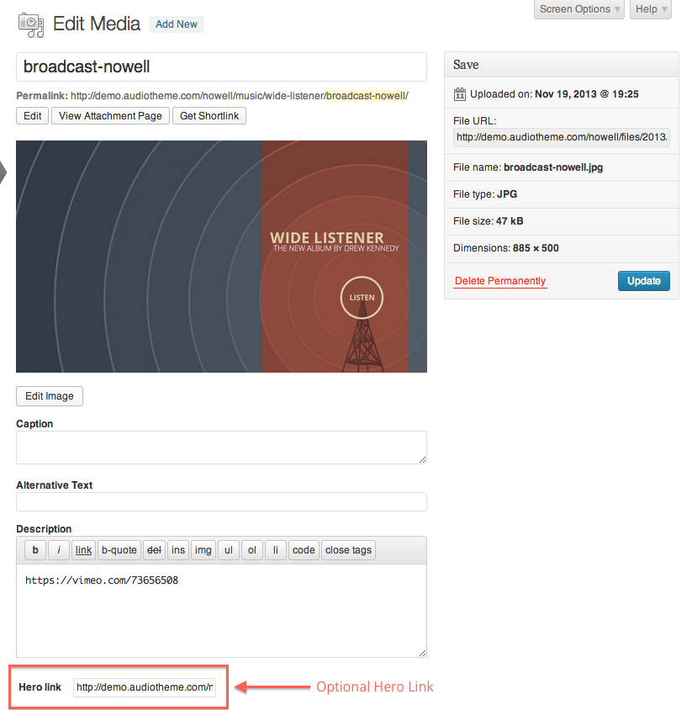
Task: Focus the Alternative Text field
Action: point(221,501)
